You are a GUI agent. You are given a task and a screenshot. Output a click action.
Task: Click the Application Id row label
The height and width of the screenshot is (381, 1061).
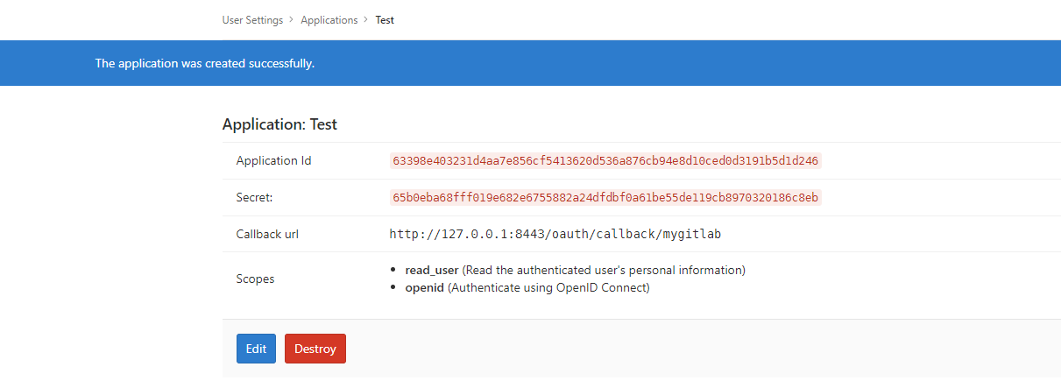coord(273,161)
